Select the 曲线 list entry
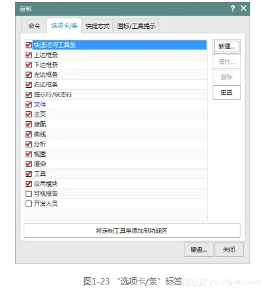268x293 pixels. point(116,134)
